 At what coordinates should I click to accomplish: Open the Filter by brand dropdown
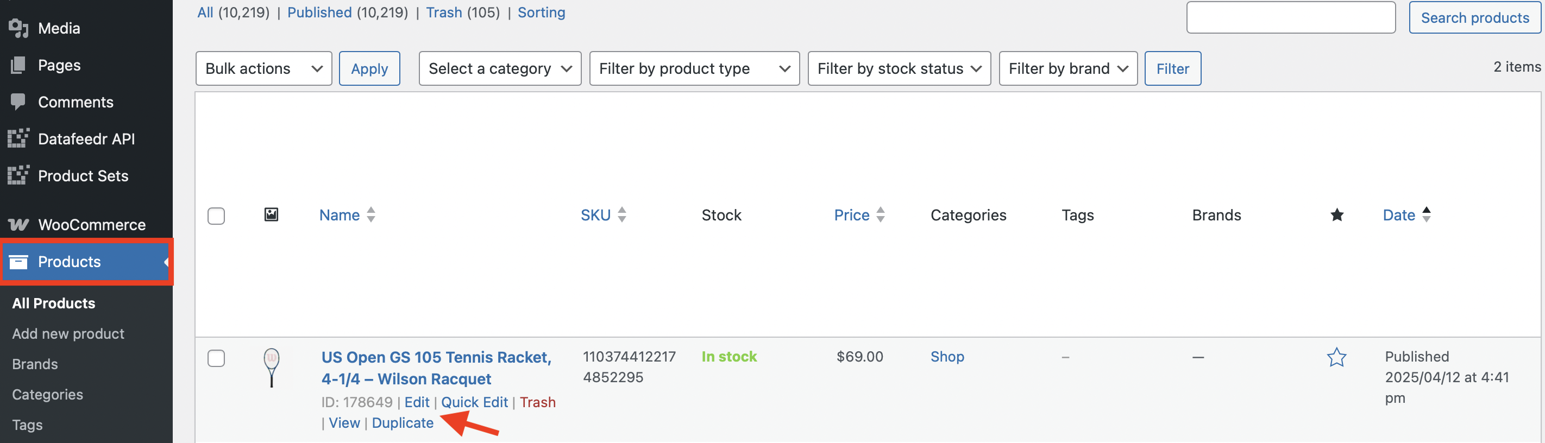[x=1067, y=68]
